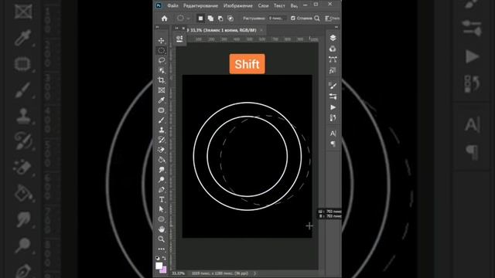Select the History Brush tool
The width and height of the screenshot is (495, 278).
pos(162,140)
